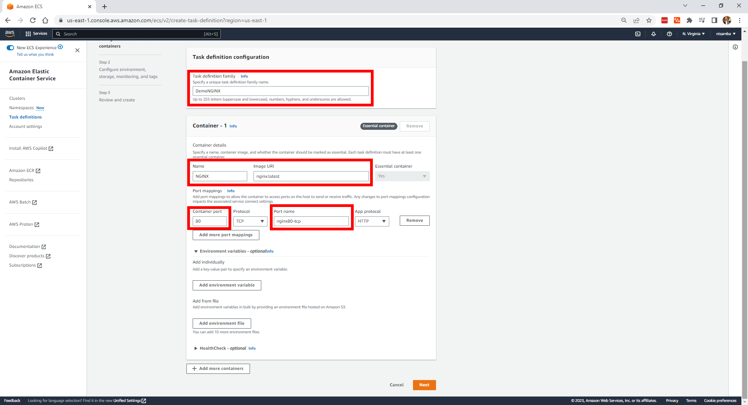The height and width of the screenshot is (405, 748).
Task: Click the browser side panel icon
Action: point(714,20)
